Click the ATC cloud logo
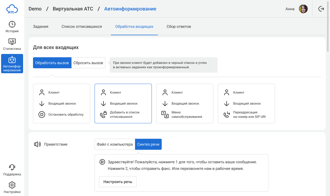The height and width of the screenshot is (196, 330). (x=12, y=9)
